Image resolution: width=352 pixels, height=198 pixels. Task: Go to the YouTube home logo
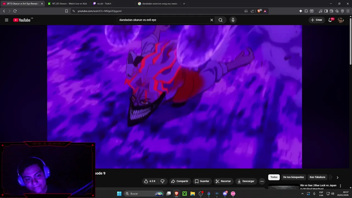[x=22, y=20]
